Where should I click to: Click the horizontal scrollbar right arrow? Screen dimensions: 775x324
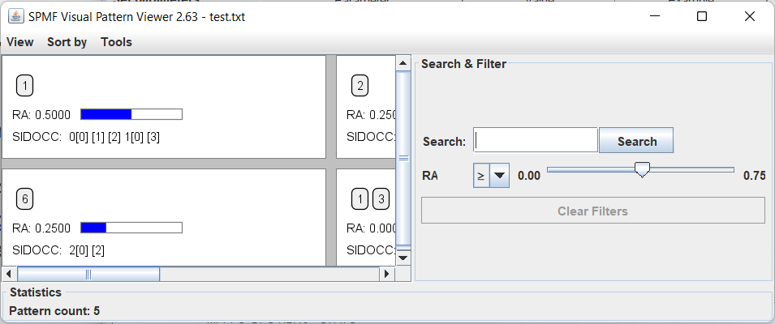386,274
